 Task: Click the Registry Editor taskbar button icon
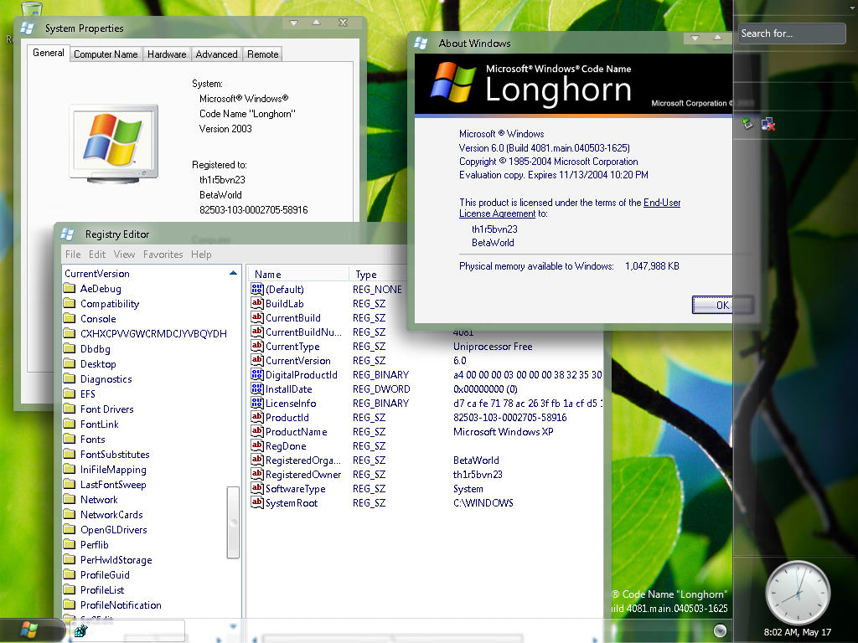(81, 630)
